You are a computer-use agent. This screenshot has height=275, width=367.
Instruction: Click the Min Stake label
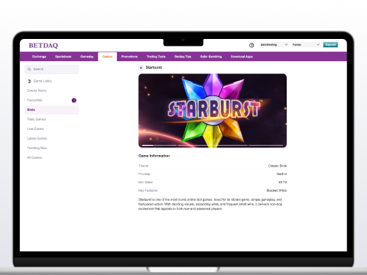145,182
